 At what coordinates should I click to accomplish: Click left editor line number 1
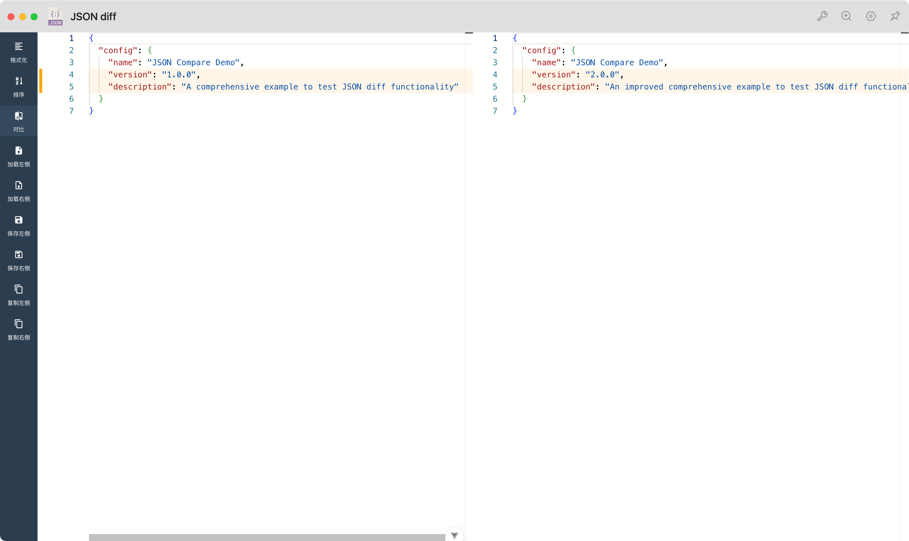(x=71, y=38)
